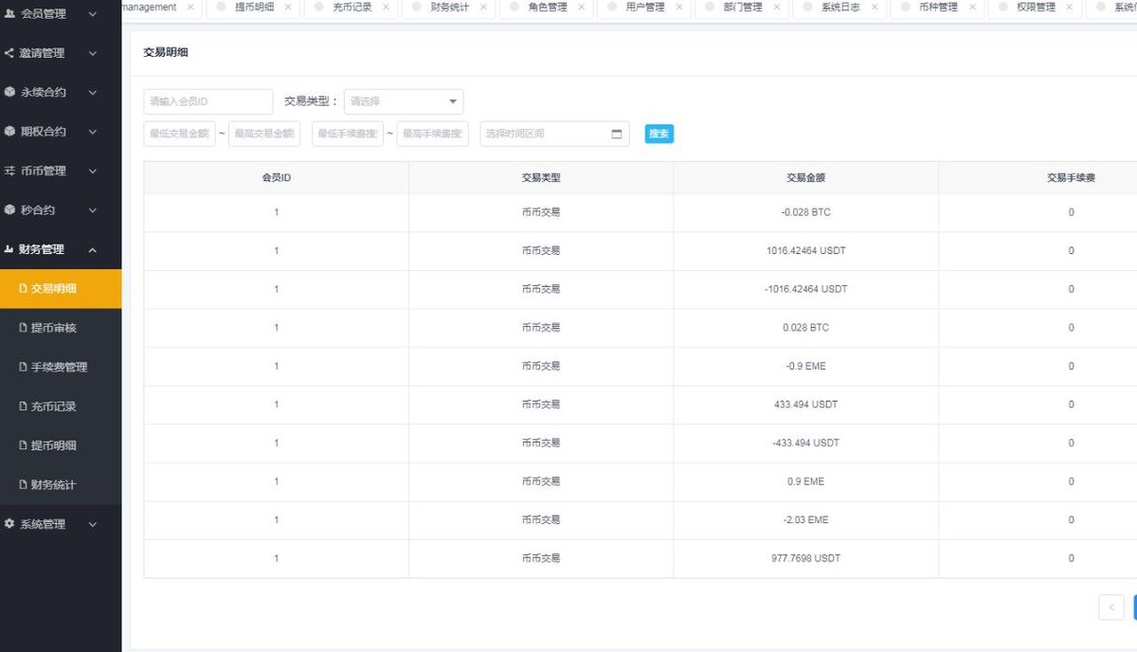The image size is (1137, 652).
Task: Focus the 最高交易金额 input field
Action: click(264, 134)
